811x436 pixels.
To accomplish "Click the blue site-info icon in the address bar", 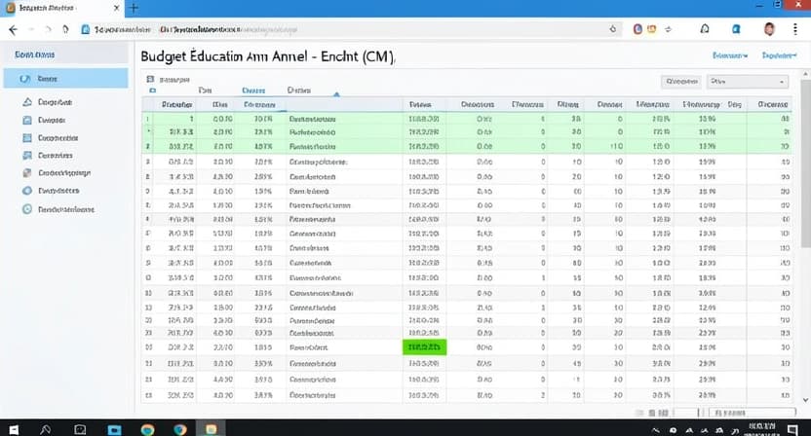I will pyautogui.click(x=86, y=29).
